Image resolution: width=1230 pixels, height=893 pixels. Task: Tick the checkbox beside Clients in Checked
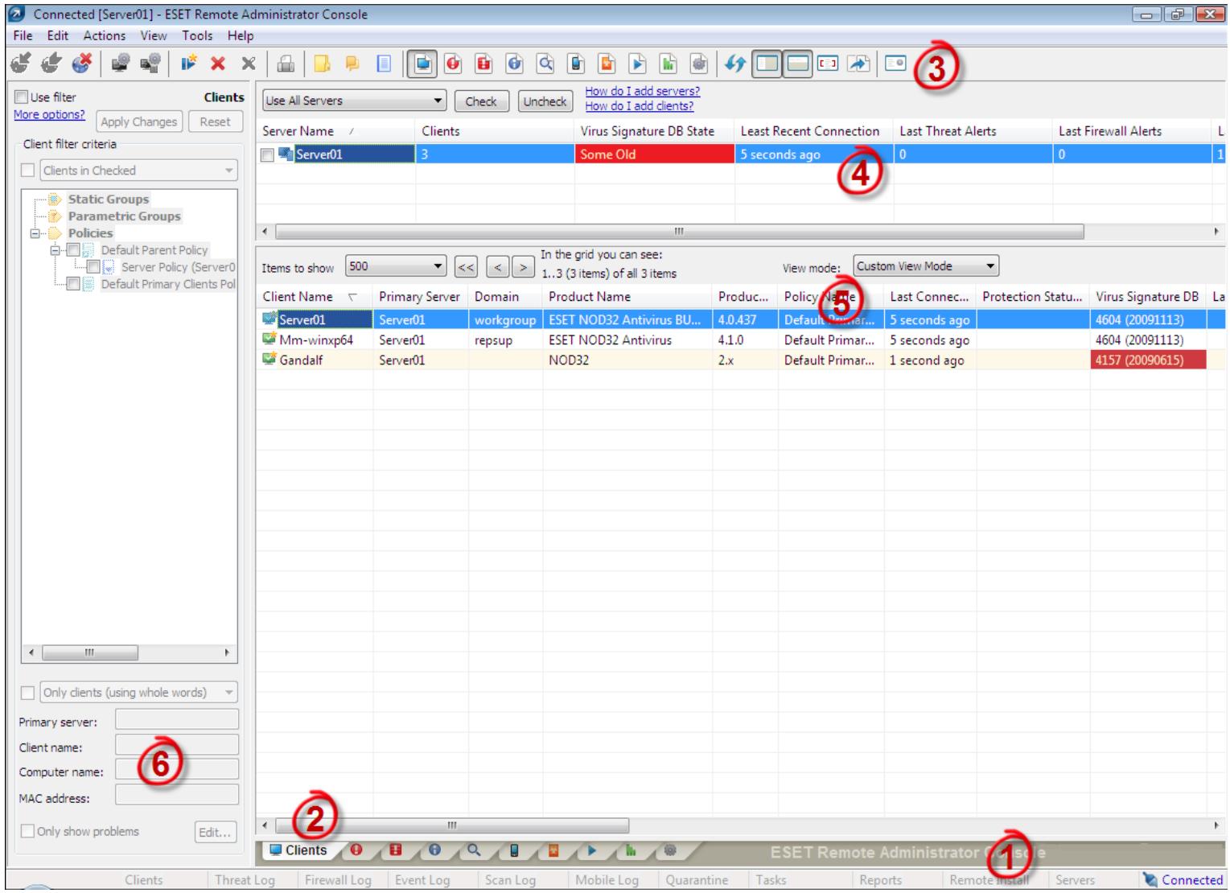(x=28, y=171)
